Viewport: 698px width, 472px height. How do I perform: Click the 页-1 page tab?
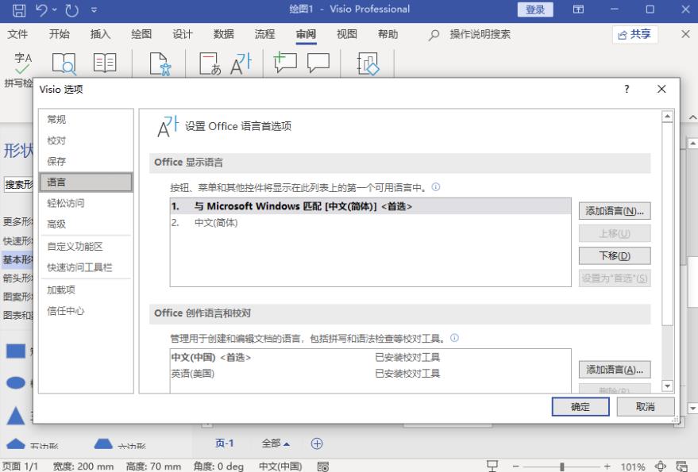click(225, 443)
